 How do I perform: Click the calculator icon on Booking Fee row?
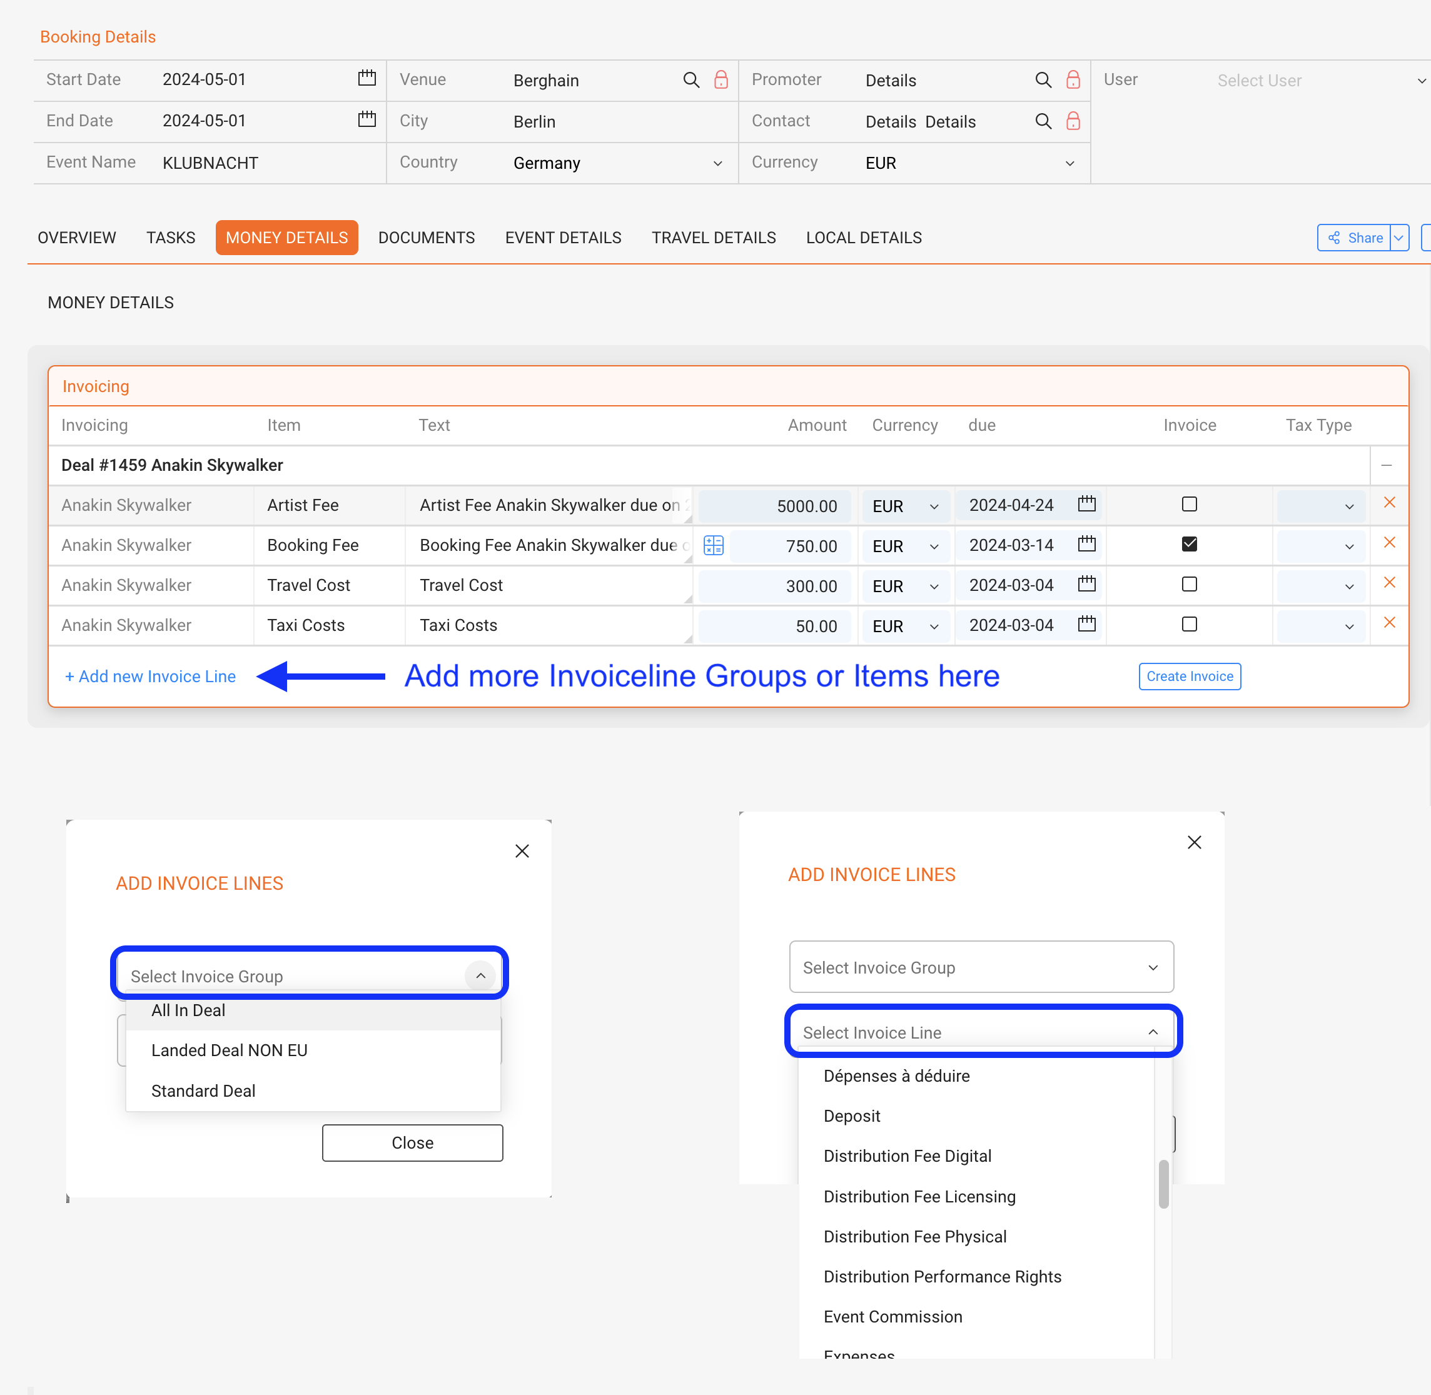coord(713,545)
